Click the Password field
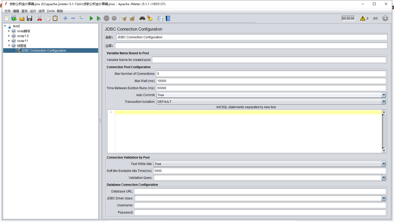The width and height of the screenshot is (394, 222). 260,212
